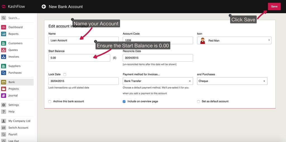Expand the Icon dropdown showing Red Man
Image resolution: width=286 pixels, height=142 pixels.
tap(234, 40)
